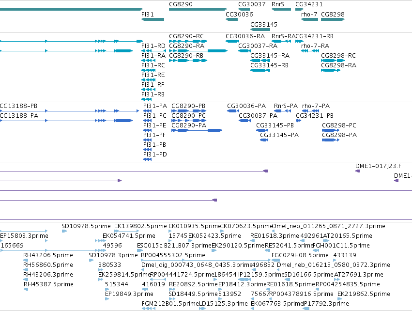Select the CG33145-RA transcript label
The width and height of the screenshot is (412, 311).
[270, 56]
